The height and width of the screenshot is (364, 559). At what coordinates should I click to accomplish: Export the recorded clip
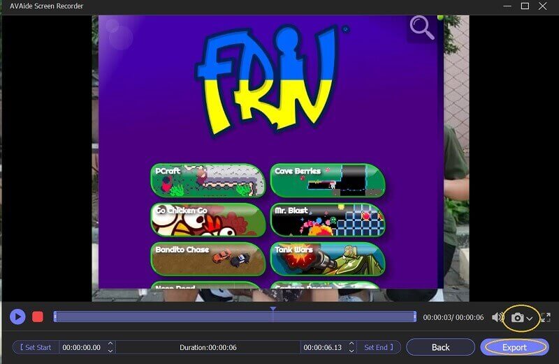514,347
